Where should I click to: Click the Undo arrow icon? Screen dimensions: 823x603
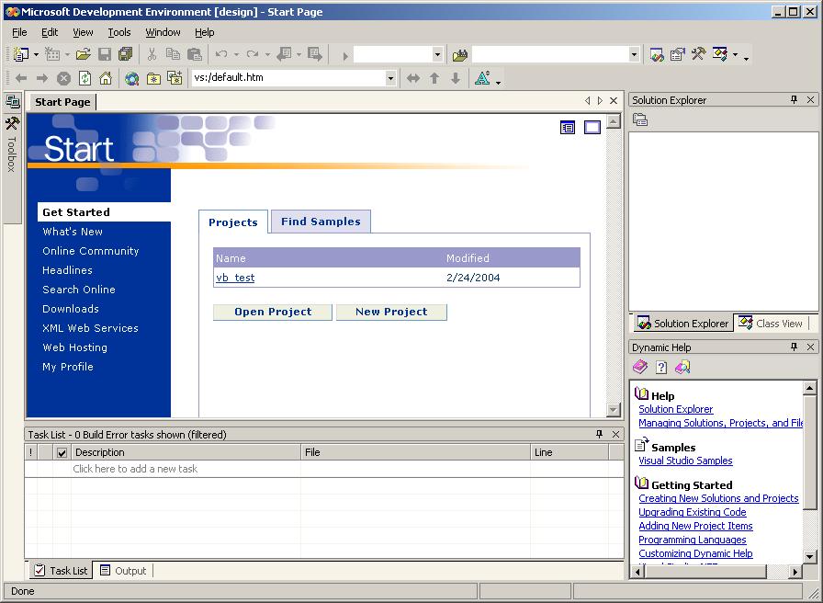click(221, 53)
